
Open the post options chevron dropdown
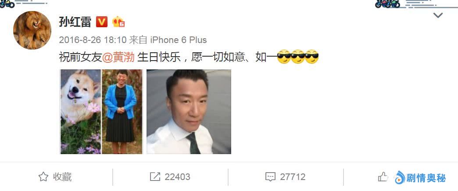438,15
